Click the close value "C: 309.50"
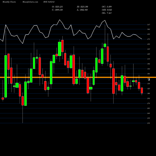Image resolution: width=156 pixels, height=156 pixels. (57, 10)
